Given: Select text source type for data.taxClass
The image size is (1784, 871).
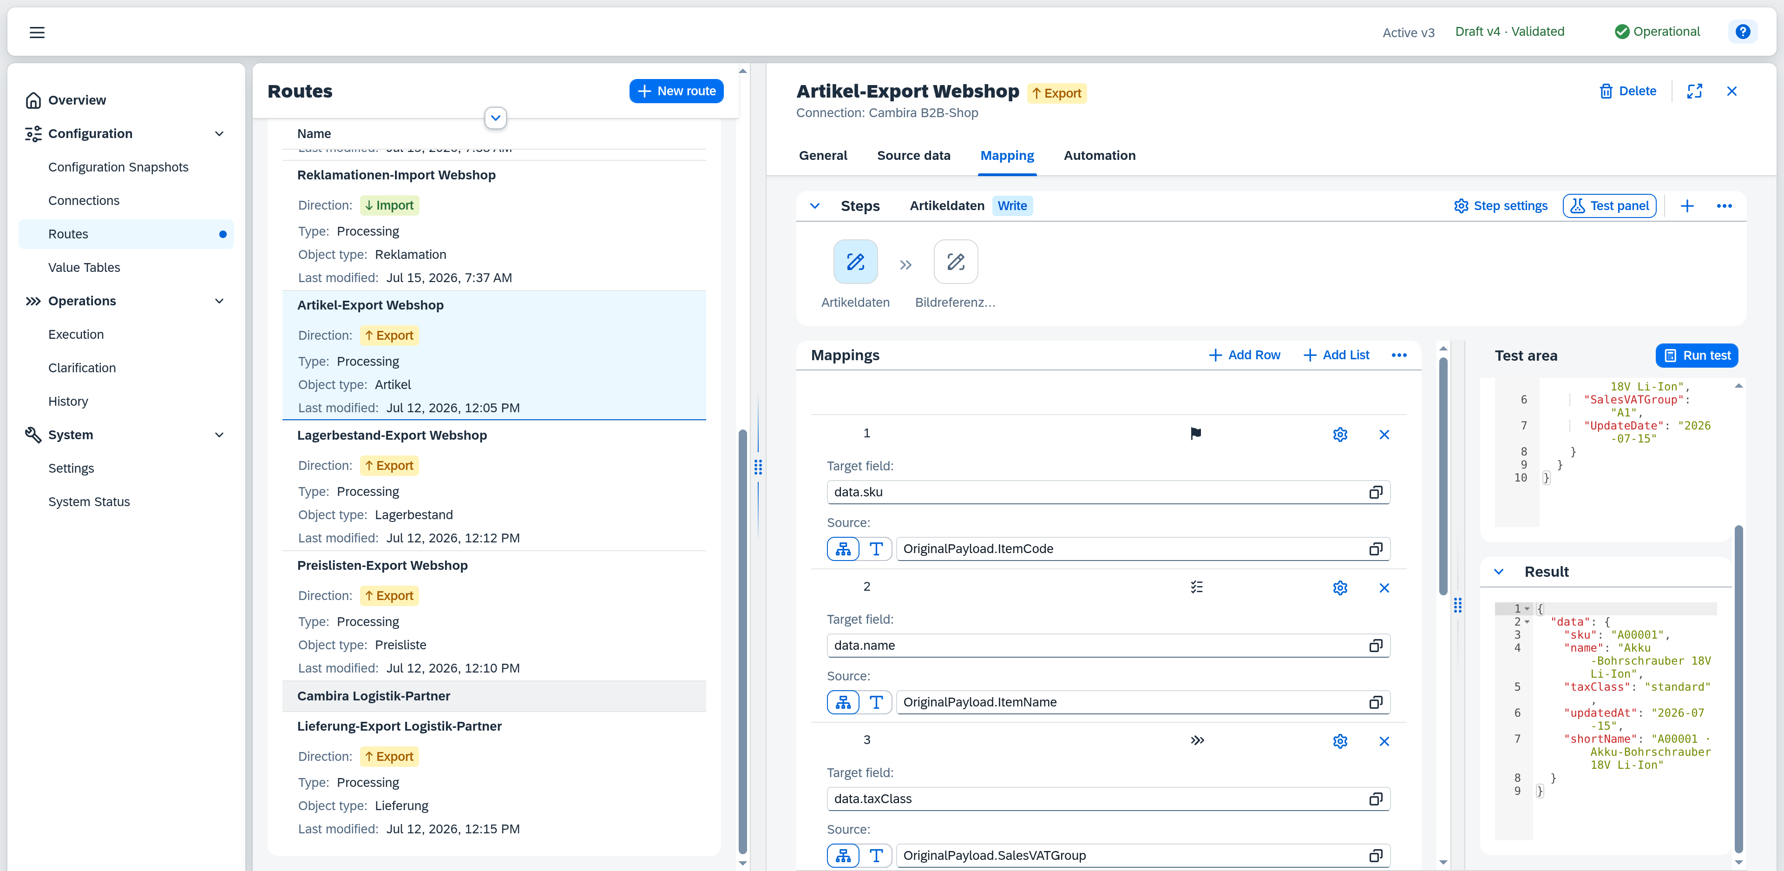Looking at the screenshot, I should tap(875, 855).
